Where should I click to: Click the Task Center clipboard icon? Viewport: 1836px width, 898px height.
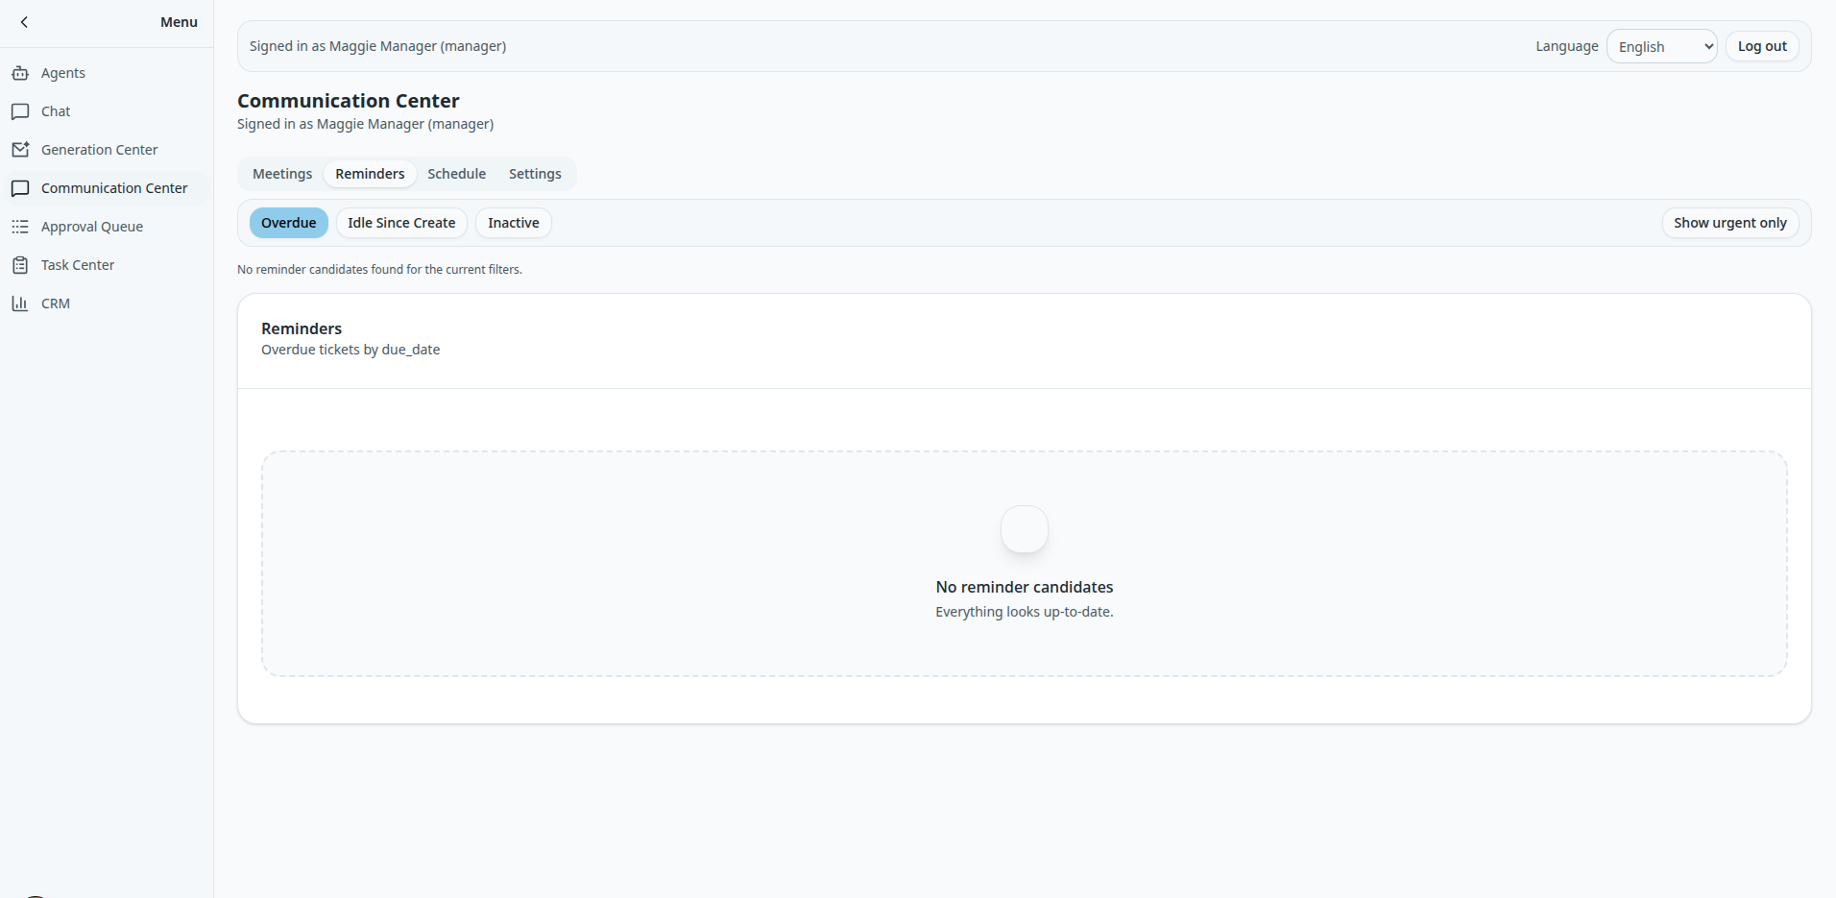20,265
